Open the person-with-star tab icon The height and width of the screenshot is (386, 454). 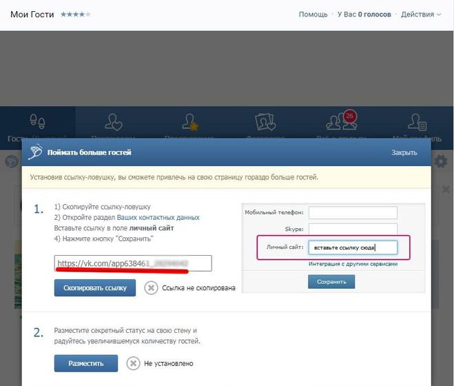189,123
